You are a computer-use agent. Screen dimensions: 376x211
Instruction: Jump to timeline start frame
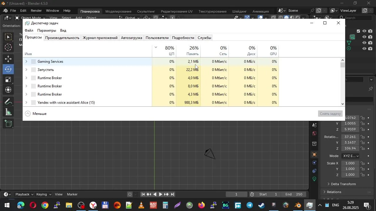tap(143, 194)
